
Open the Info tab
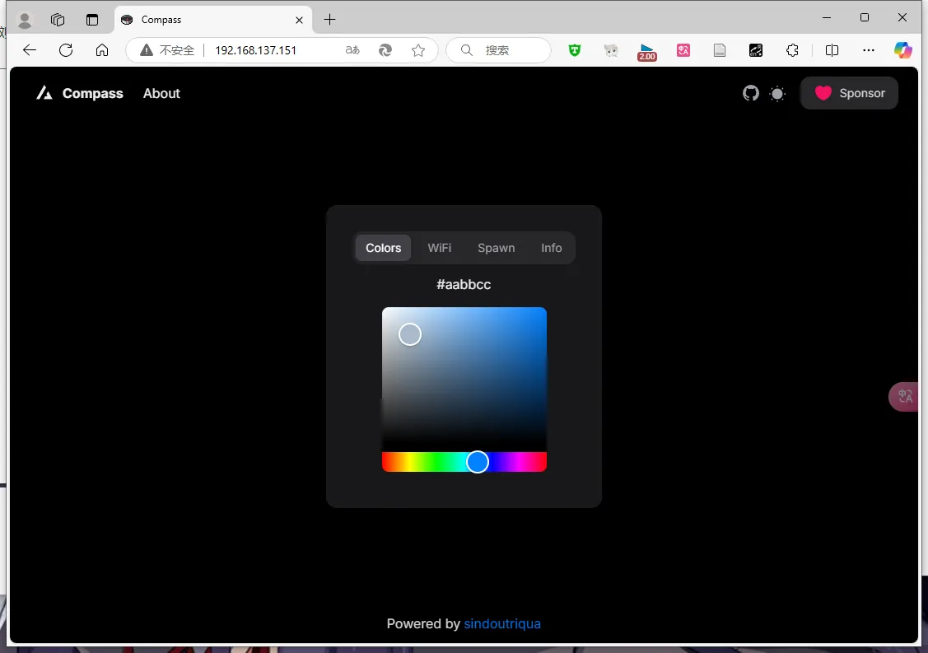[x=551, y=248]
